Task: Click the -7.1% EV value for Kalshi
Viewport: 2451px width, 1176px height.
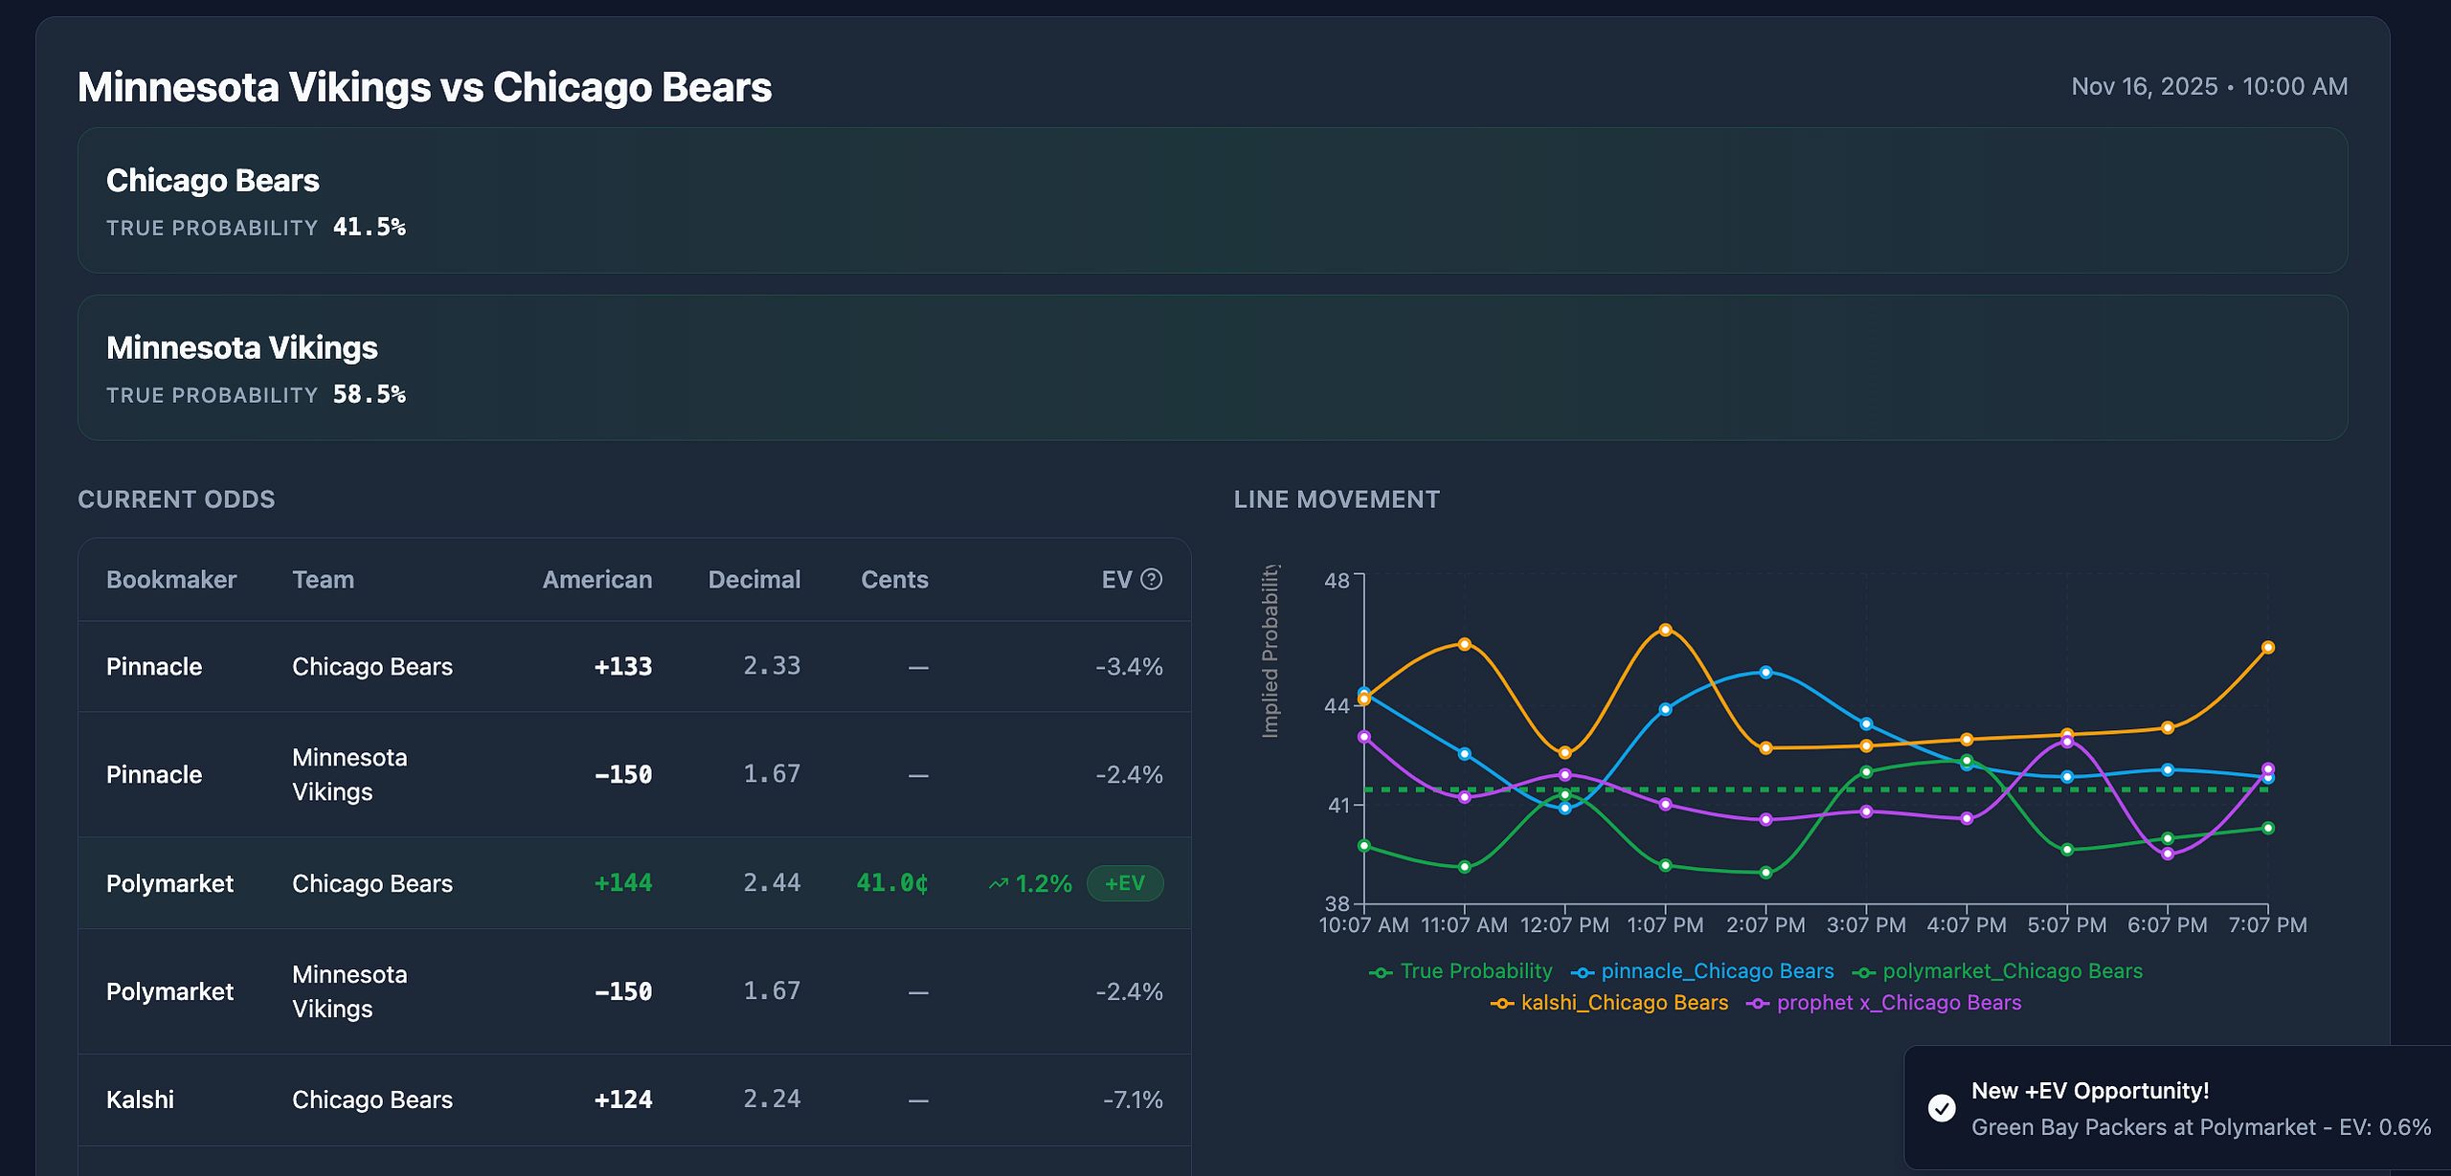Action: click(1133, 1100)
